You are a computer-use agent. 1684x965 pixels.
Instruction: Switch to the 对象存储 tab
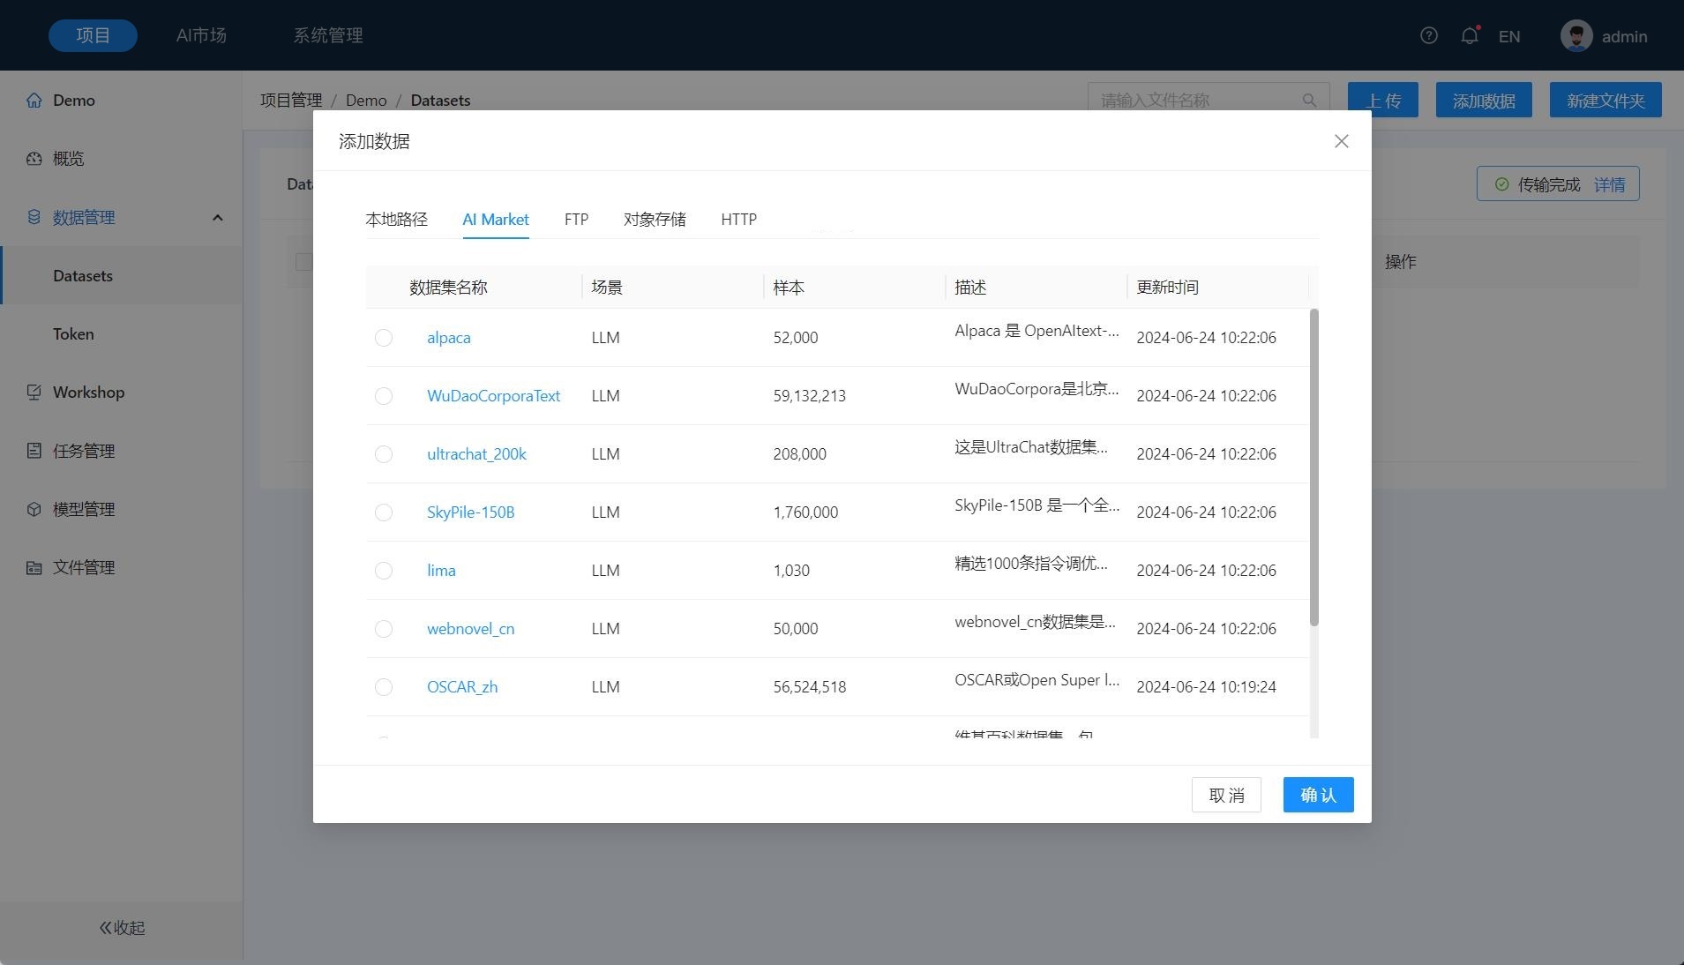(x=654, y=220)
